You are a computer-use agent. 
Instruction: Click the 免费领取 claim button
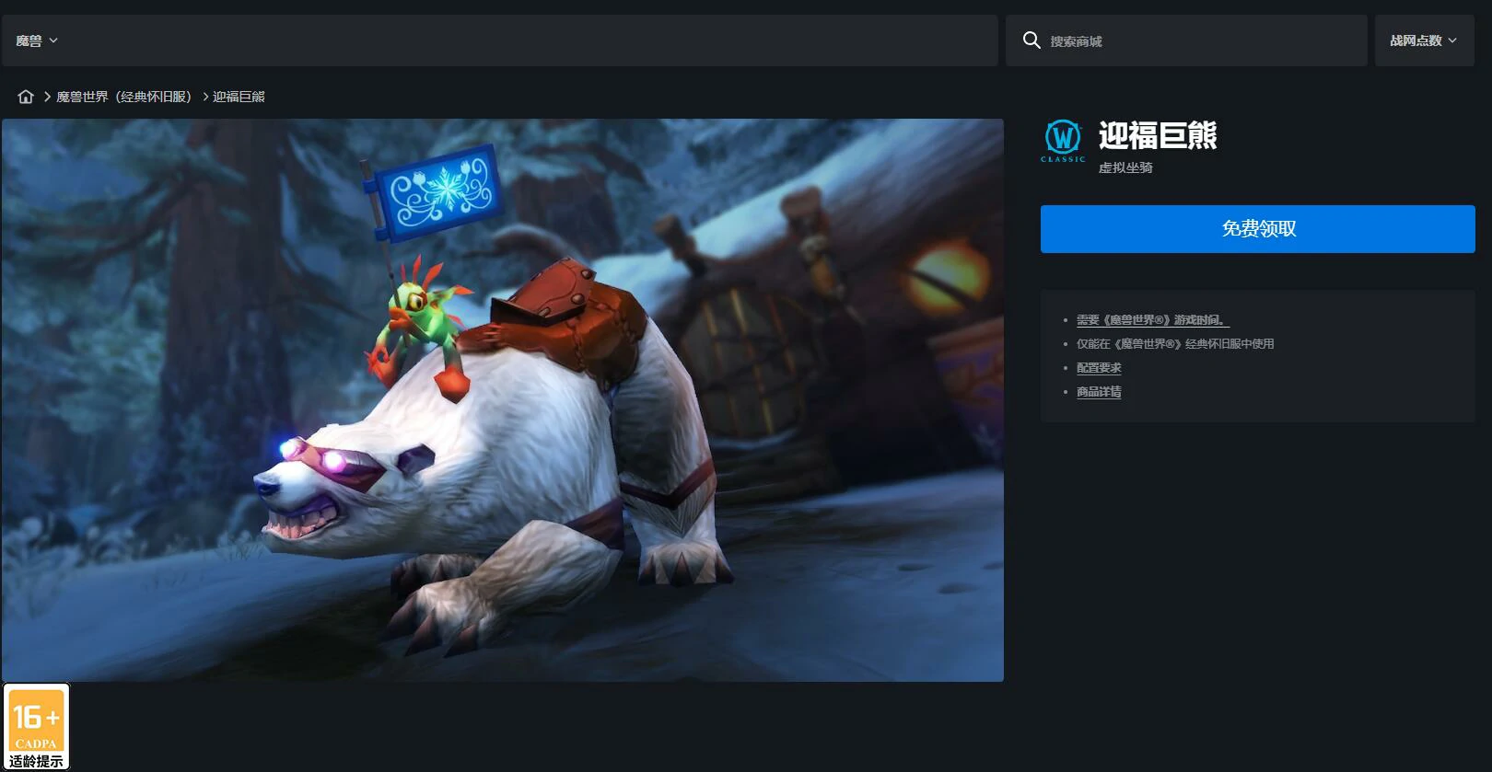click(1258, 229)
